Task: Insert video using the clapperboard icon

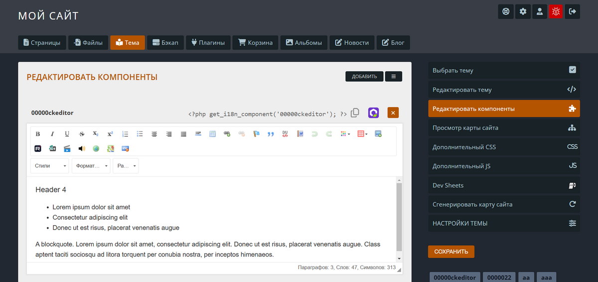Action: (67, 148)
